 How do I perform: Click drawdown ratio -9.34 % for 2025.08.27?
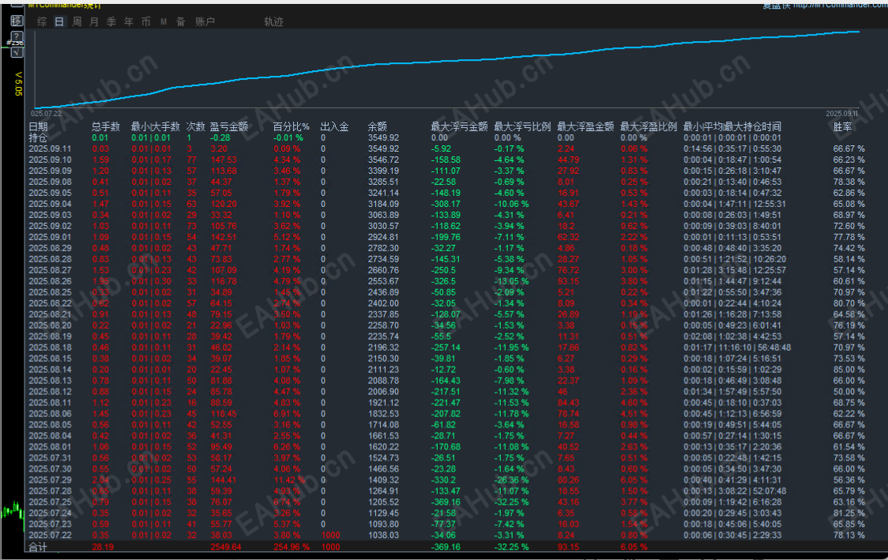click(x=509, y=270)
